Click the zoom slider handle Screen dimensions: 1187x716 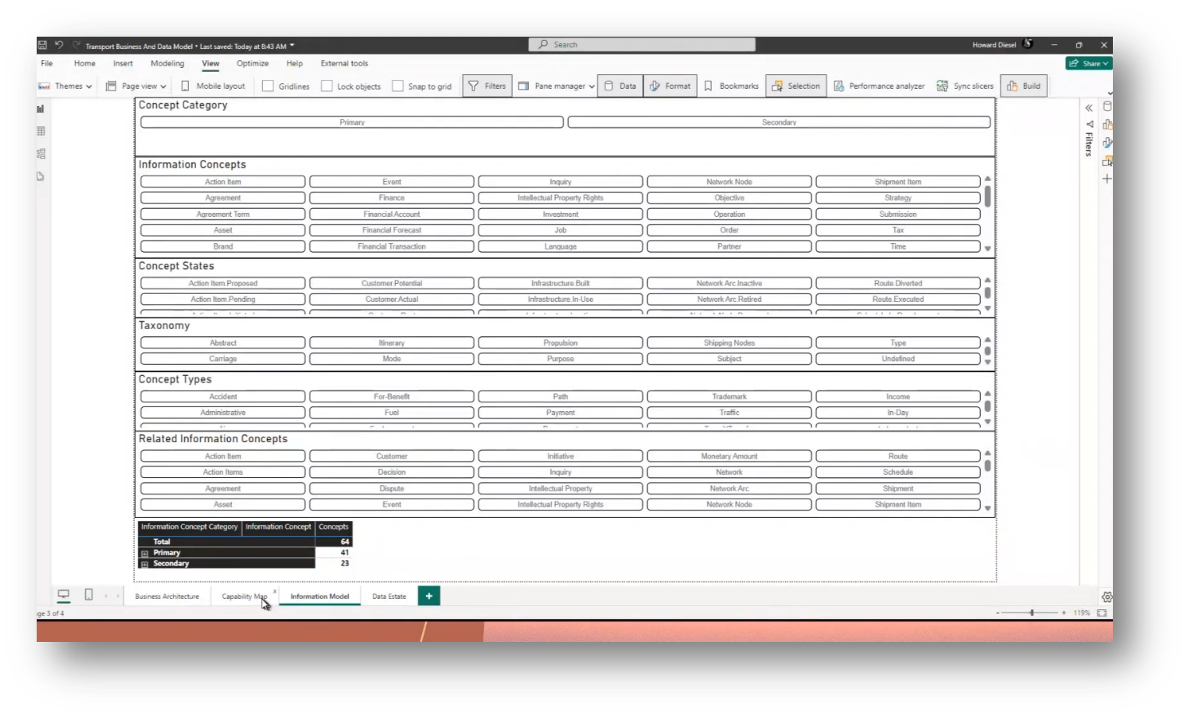(1032, 613)
